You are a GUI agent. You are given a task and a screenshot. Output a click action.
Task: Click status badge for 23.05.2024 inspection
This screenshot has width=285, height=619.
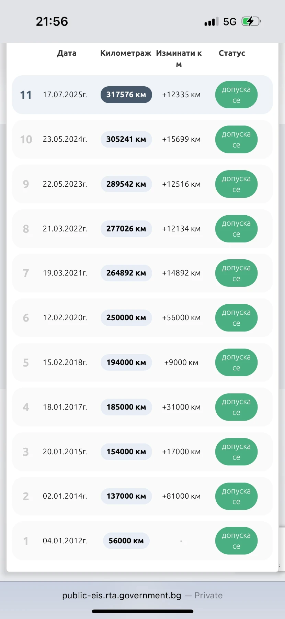[x=236, y=139]
